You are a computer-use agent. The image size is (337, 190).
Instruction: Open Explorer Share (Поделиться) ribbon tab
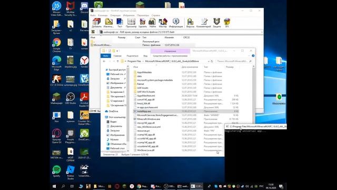132,56
